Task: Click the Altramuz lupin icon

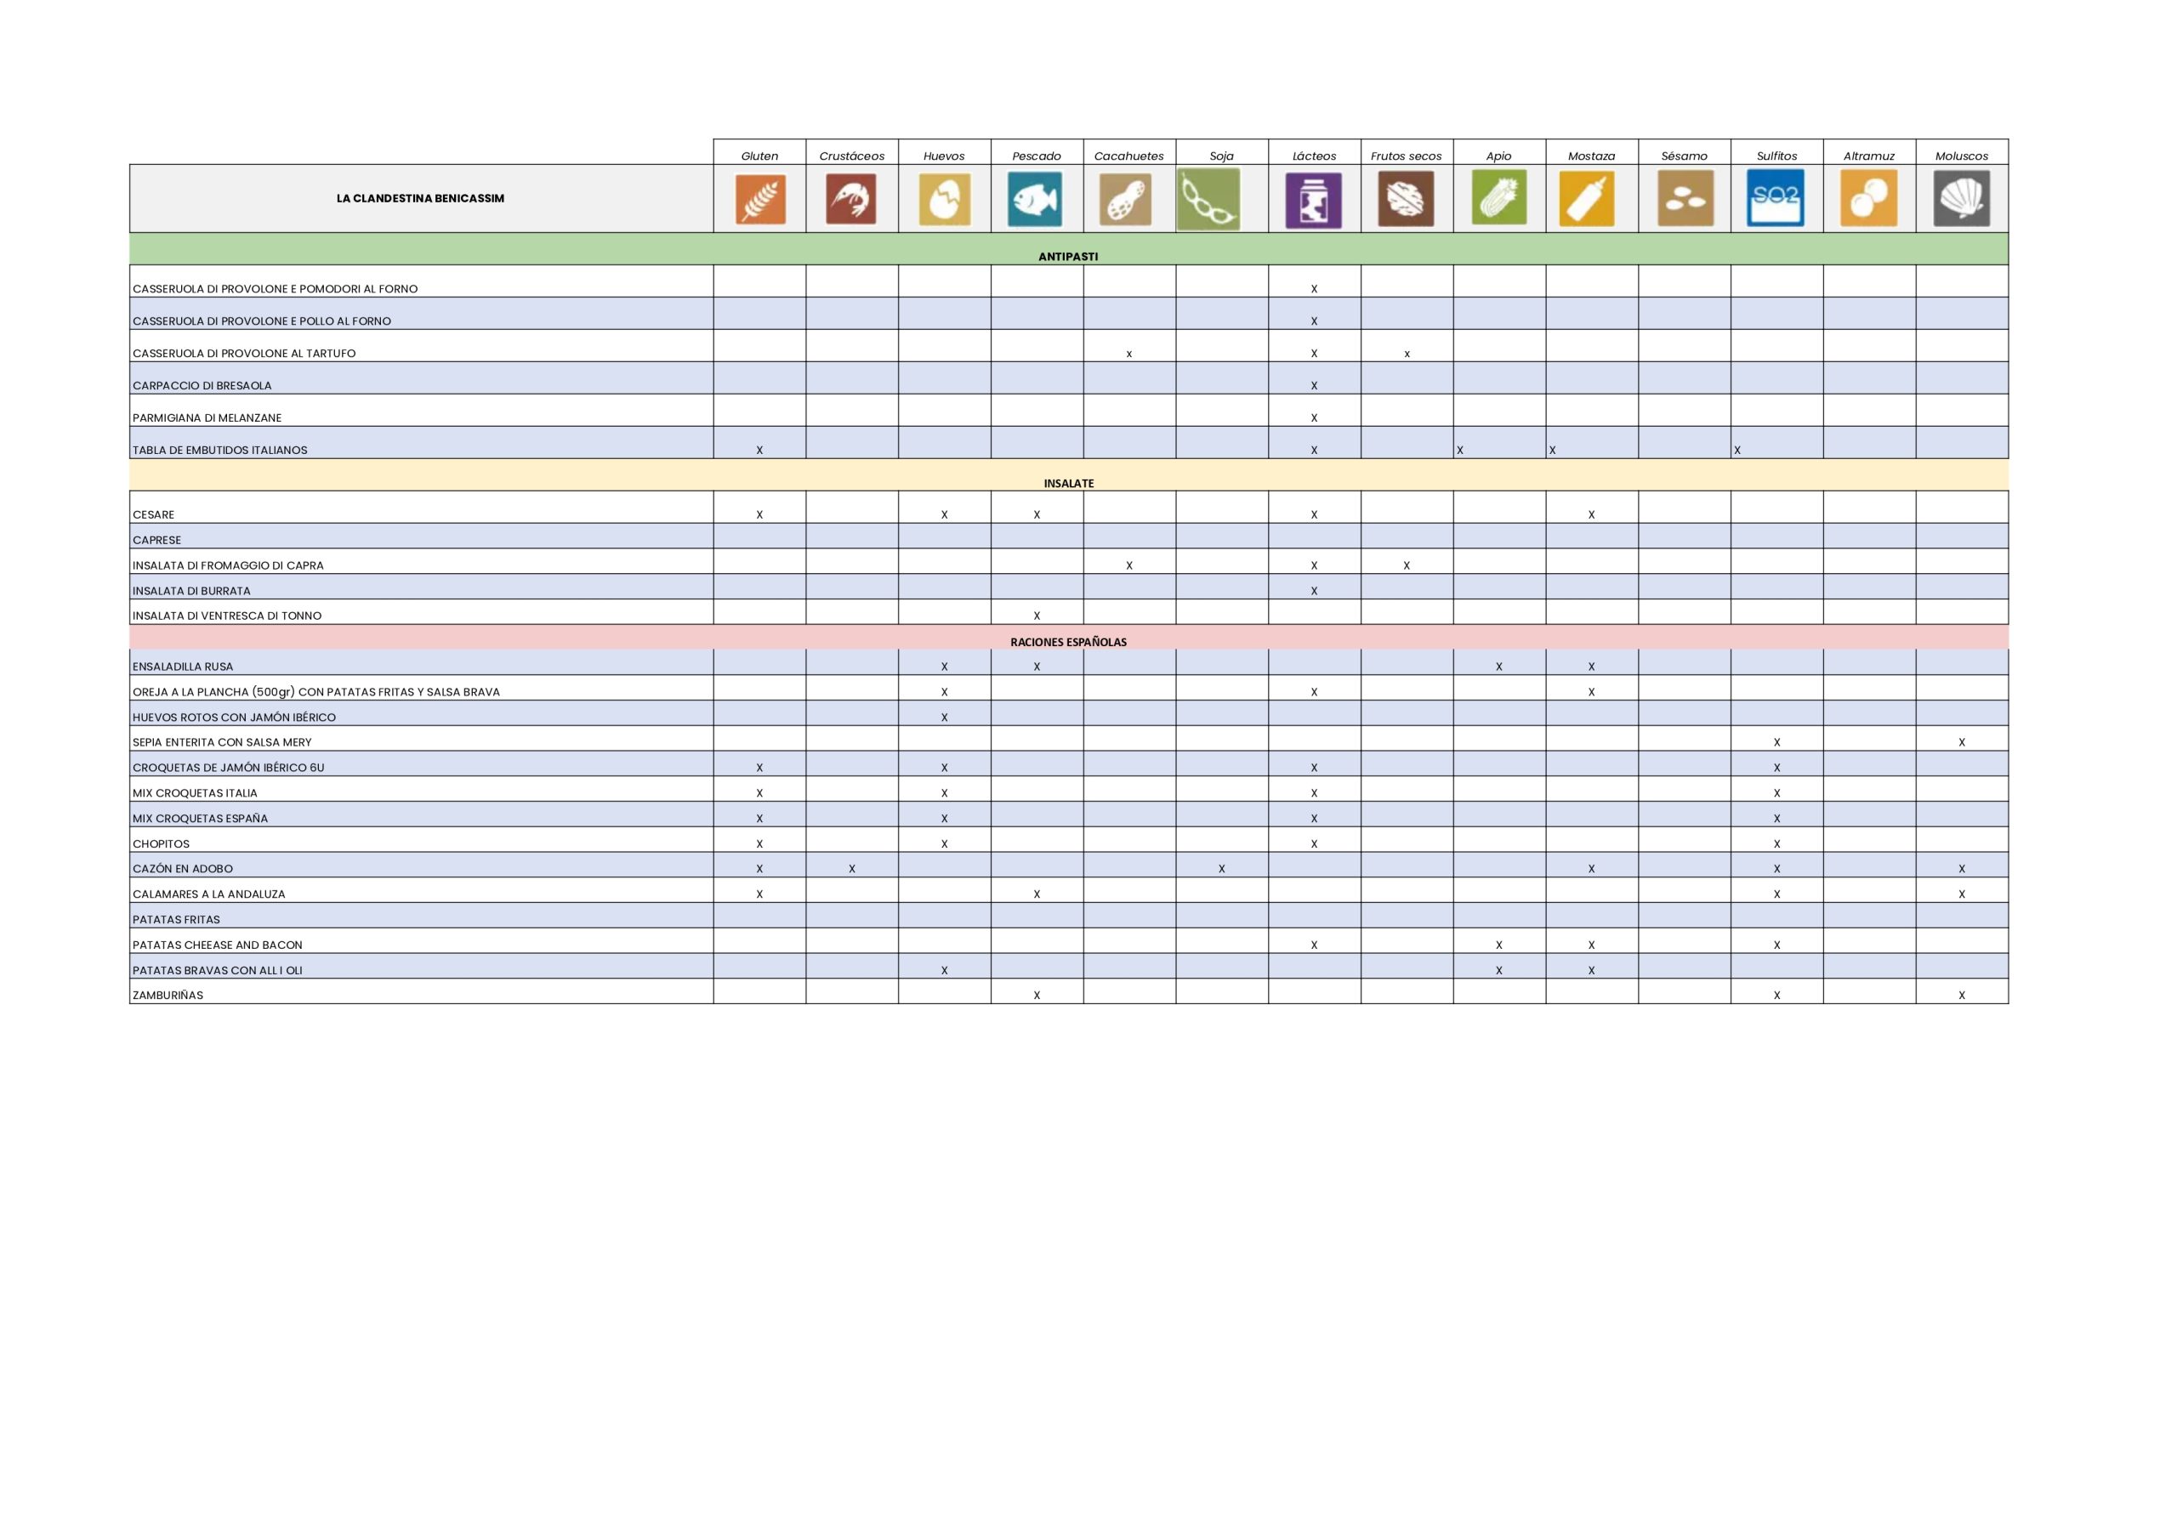Action: tap(1868, 199)
